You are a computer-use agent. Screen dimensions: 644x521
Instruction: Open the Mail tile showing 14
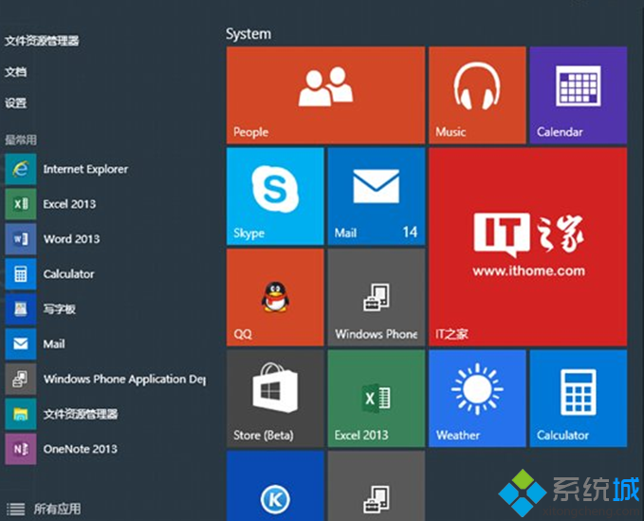(376, 196)
